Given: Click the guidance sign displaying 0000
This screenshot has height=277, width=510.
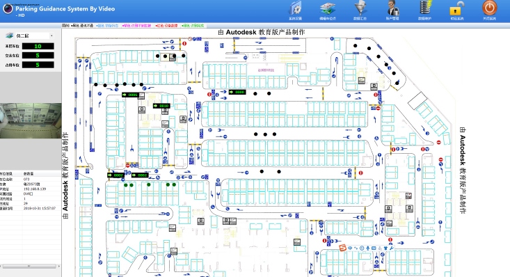Looking at the screenshot, I should (x=237, y=92).
